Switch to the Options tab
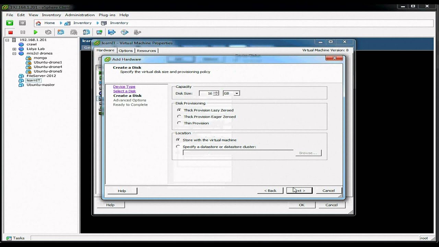 coord(126,50)
